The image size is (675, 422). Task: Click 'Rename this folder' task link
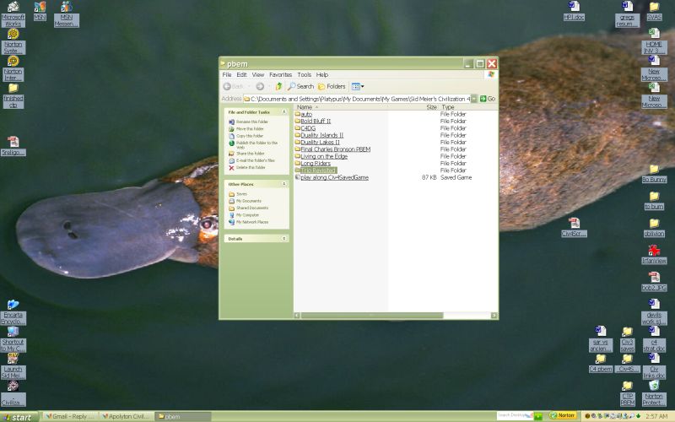[251, 122]
